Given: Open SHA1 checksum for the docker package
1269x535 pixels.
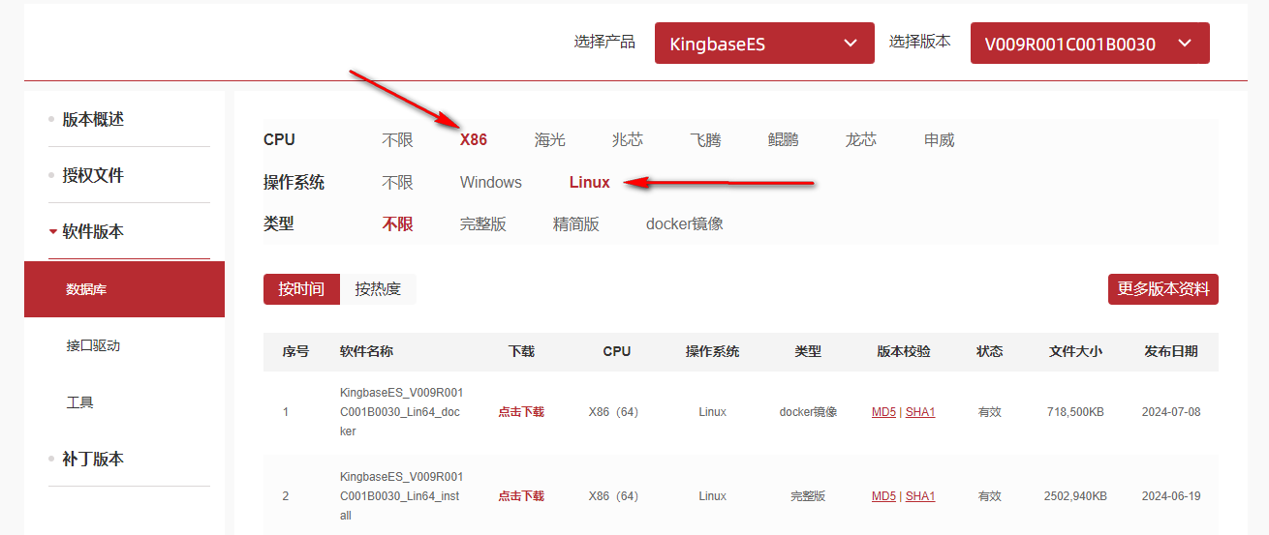Looking at the screenshot, I should (x=920, y=412).
